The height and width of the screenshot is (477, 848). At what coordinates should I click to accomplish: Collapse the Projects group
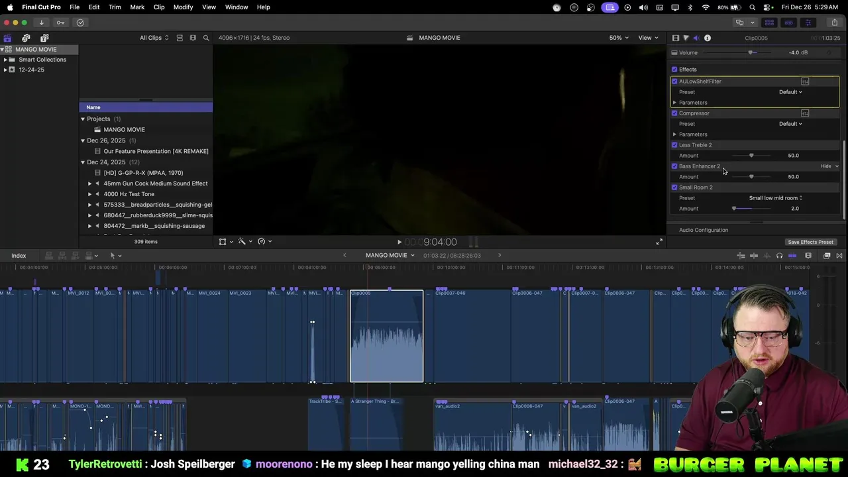point(83,119)
